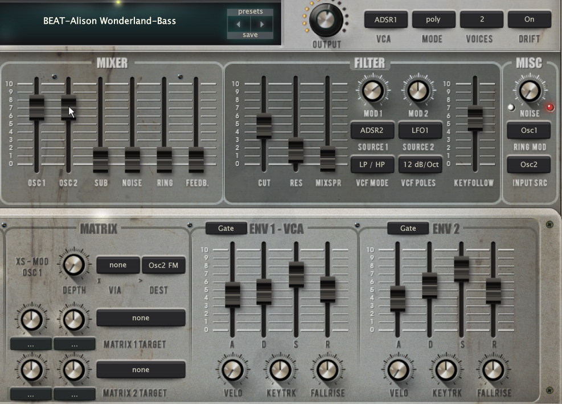Click the MOD 1 filter knob

point(370,91)
